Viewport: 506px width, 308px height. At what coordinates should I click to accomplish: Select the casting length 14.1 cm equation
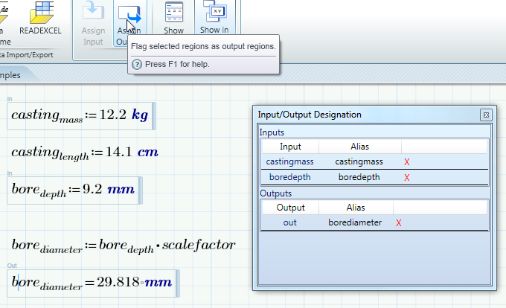pyautogui.click(x=85, y=153)
